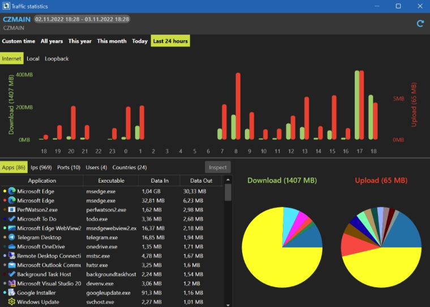Image resolution: width=430 pixels, height=307 pixels.
Task: Click the Remote Desktop Connection icon
Action: [x=12, y=256]
